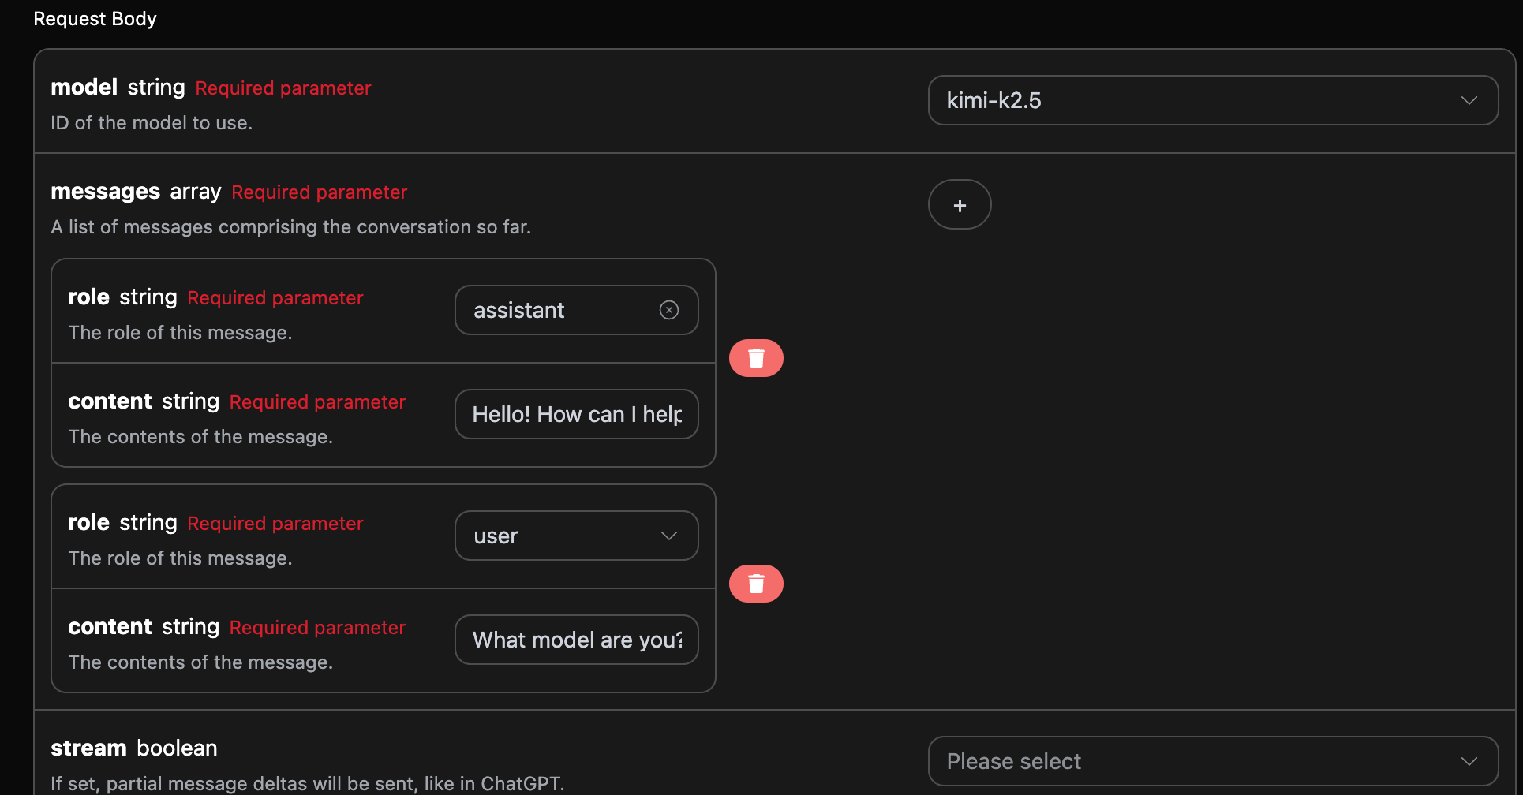Click the plus icon to add a message
The height and width of the screenshot is (795, 1523).
[x=960, y=205]
